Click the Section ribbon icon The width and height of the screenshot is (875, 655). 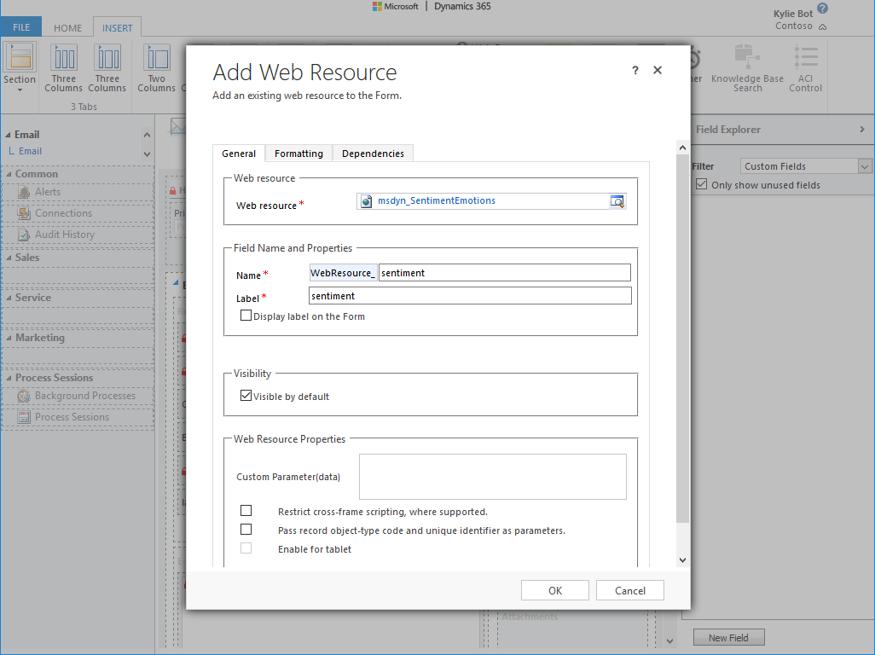[20, 57]
